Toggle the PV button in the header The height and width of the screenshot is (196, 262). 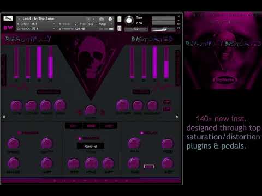point(178,28)
